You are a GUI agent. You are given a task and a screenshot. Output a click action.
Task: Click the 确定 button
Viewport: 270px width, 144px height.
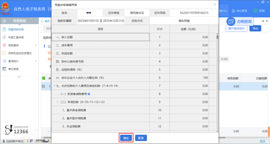point(126,138)
